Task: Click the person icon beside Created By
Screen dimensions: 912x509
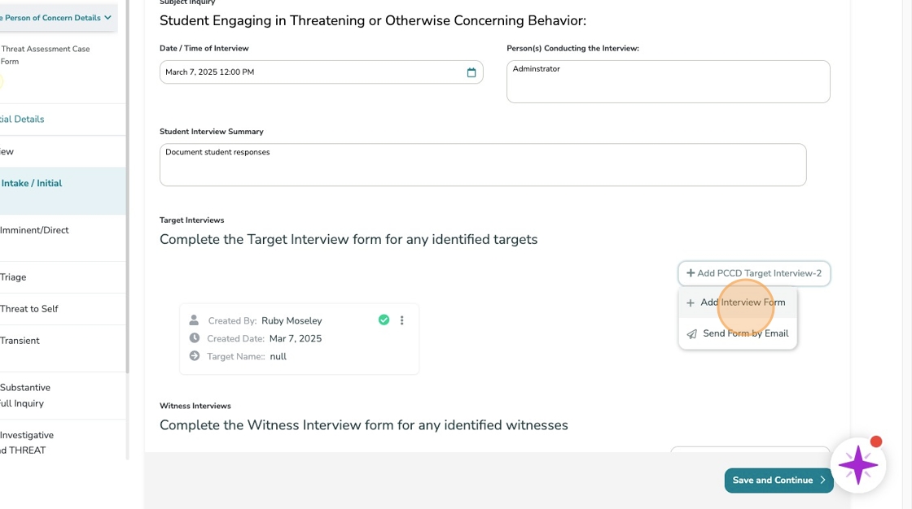Action: [x=194, y=320]
